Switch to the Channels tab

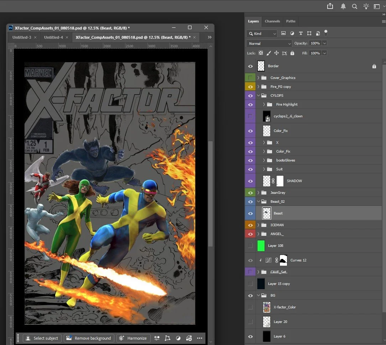click(272, 21)
